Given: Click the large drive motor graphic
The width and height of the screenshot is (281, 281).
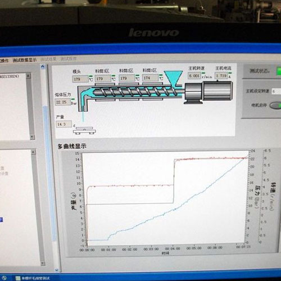Looking at the screenshot, I should coord(217,91).
